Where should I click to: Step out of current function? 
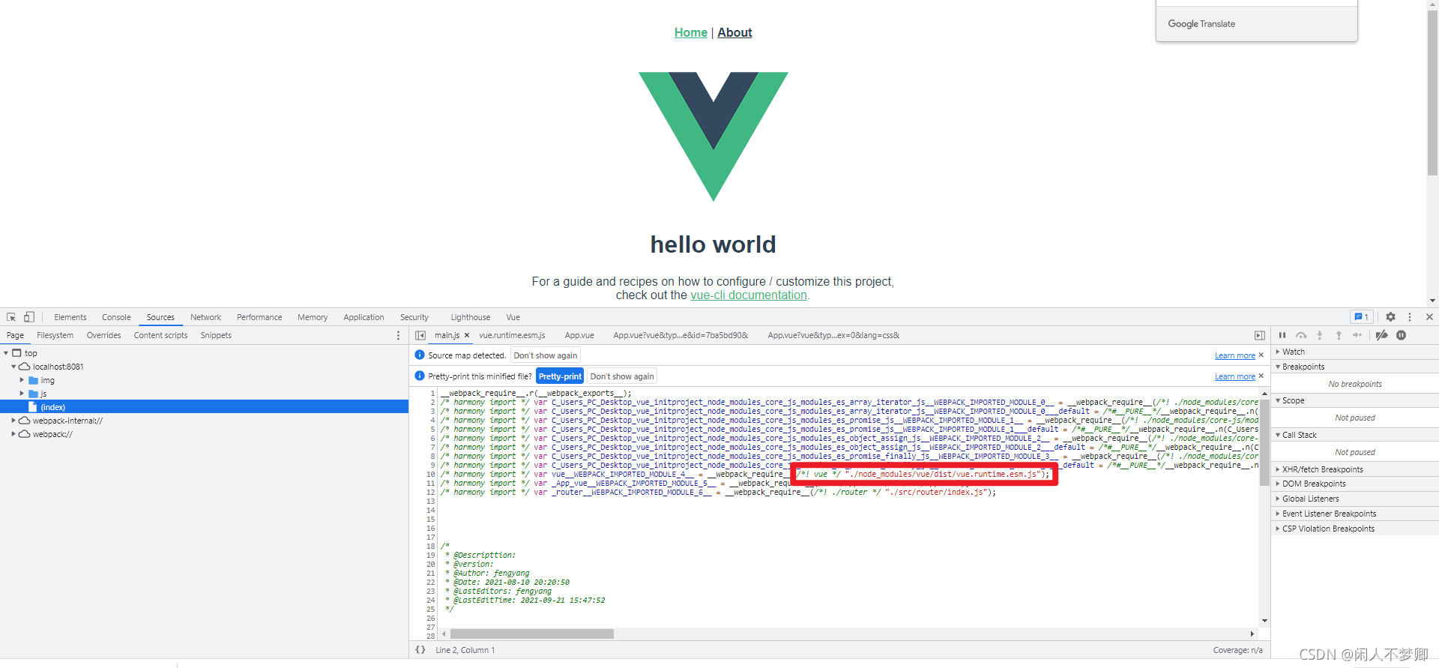1339,335
